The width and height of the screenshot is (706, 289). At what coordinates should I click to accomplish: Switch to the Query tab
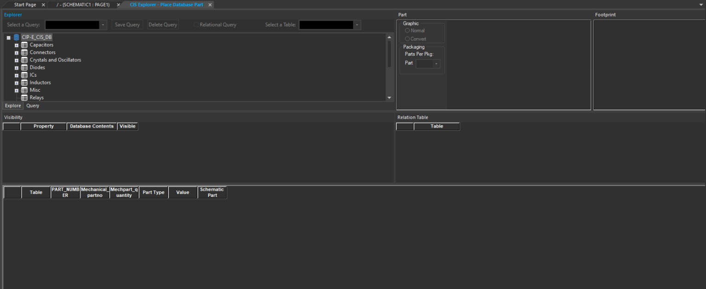[x=32, y=106]
